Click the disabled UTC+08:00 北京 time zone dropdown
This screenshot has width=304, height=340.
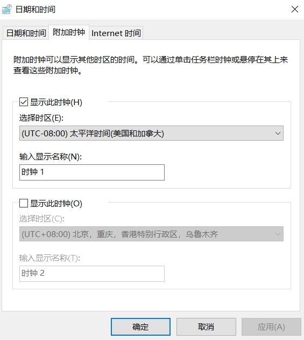(x=151, y=234)
